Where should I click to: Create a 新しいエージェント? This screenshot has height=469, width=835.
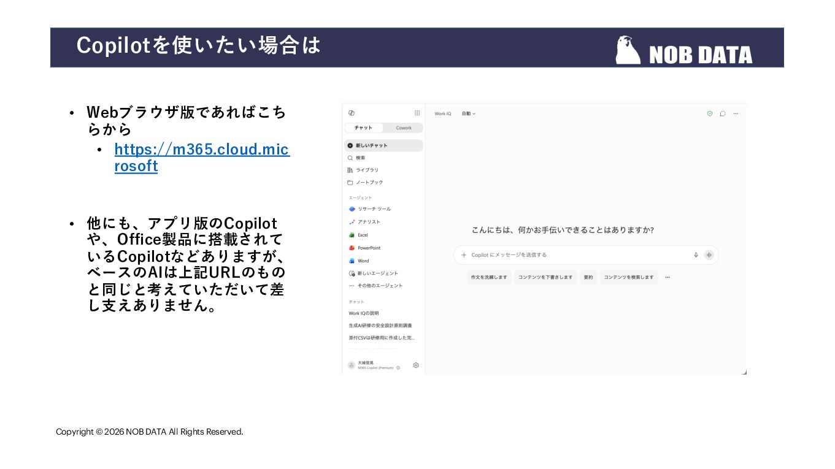click(383, 273)
